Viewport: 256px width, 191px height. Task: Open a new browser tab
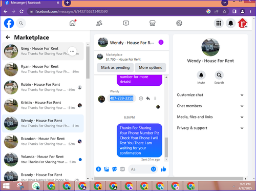coord(67,3)
